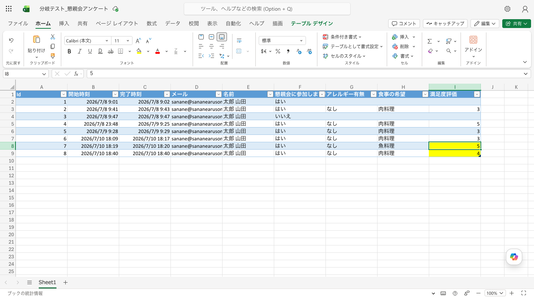Image resolution: width=534 pixels, height=297 pixels.
Task: Open the 編集 mode button
Action: point(485,24)
